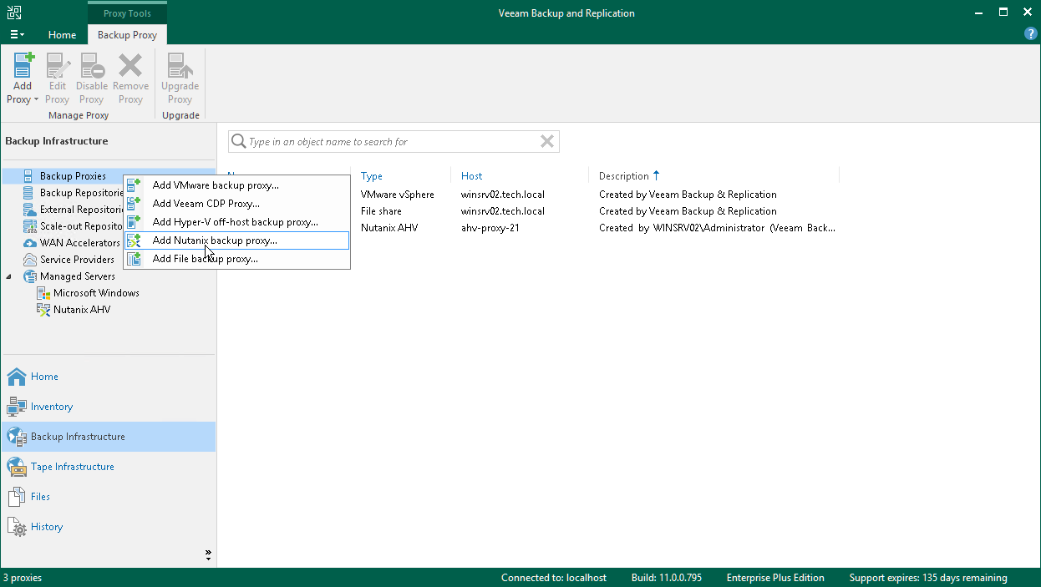1041x587 pixels.
Task: Click Connected to: localhost in status bar
Action: click(554, 578)
